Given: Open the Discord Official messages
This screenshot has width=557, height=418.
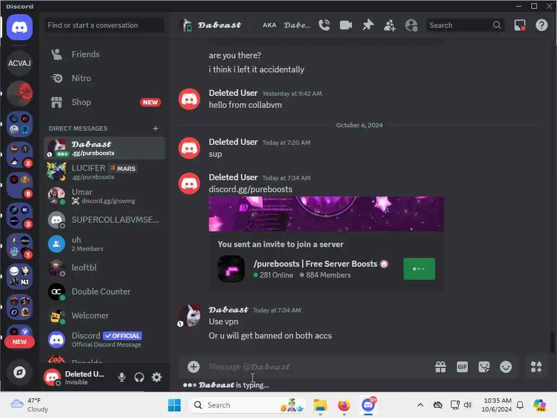Looking at the screenshot, I should pyautogui.click(x=104, y=340).
